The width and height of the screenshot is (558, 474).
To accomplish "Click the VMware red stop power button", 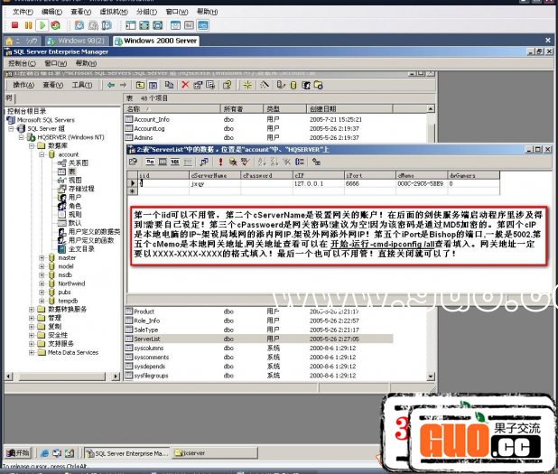I will point(16,25).
